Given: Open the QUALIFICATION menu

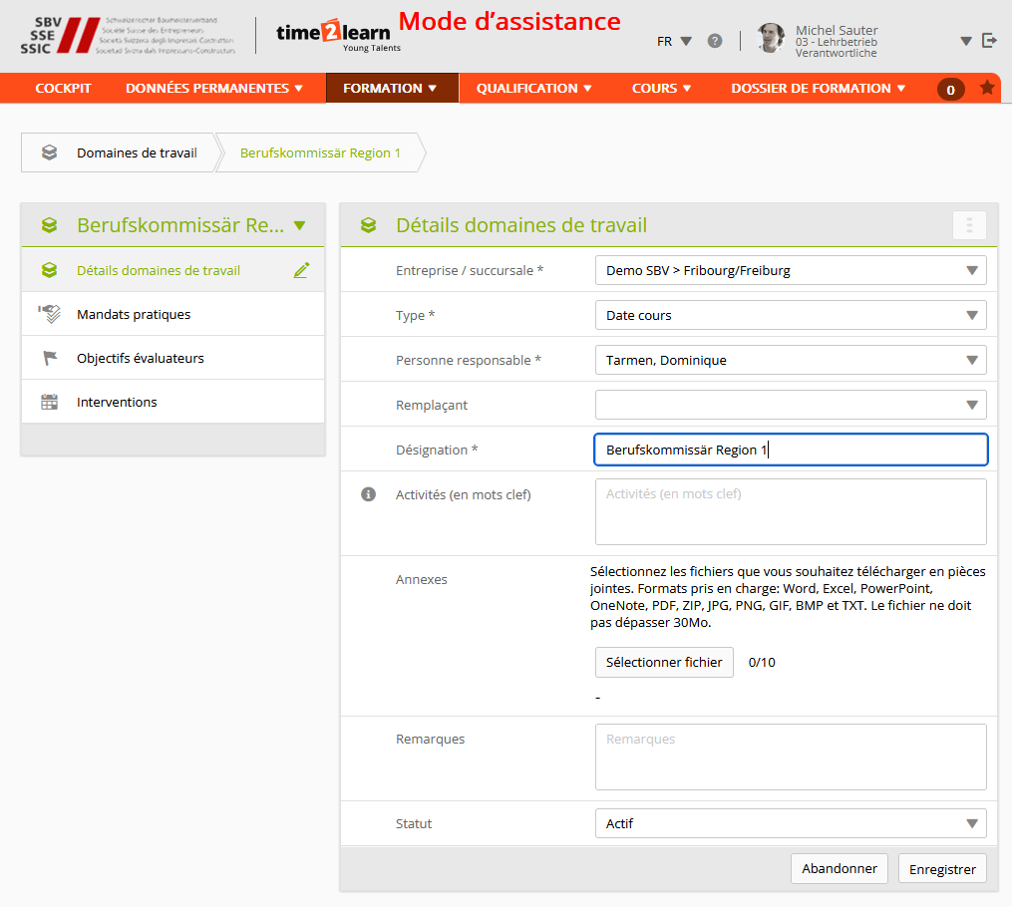Looking at the screenshot, I should [533, 88].
